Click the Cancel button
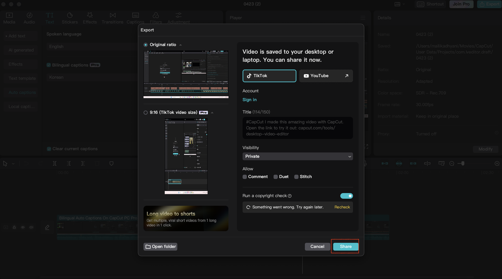This screenshot has height=279, width=502. pos(317,247)
